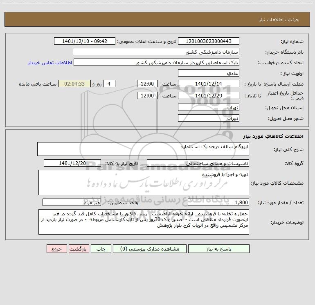This screenshot has width=315, height=305.
Task: Click the 'اولویت نیاز :' label
Action: point(292,73)
